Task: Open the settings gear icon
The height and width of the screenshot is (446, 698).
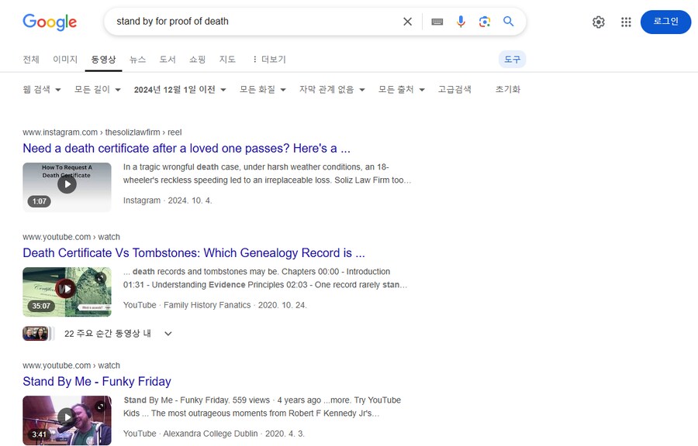Action: click(x=598, y=22)
